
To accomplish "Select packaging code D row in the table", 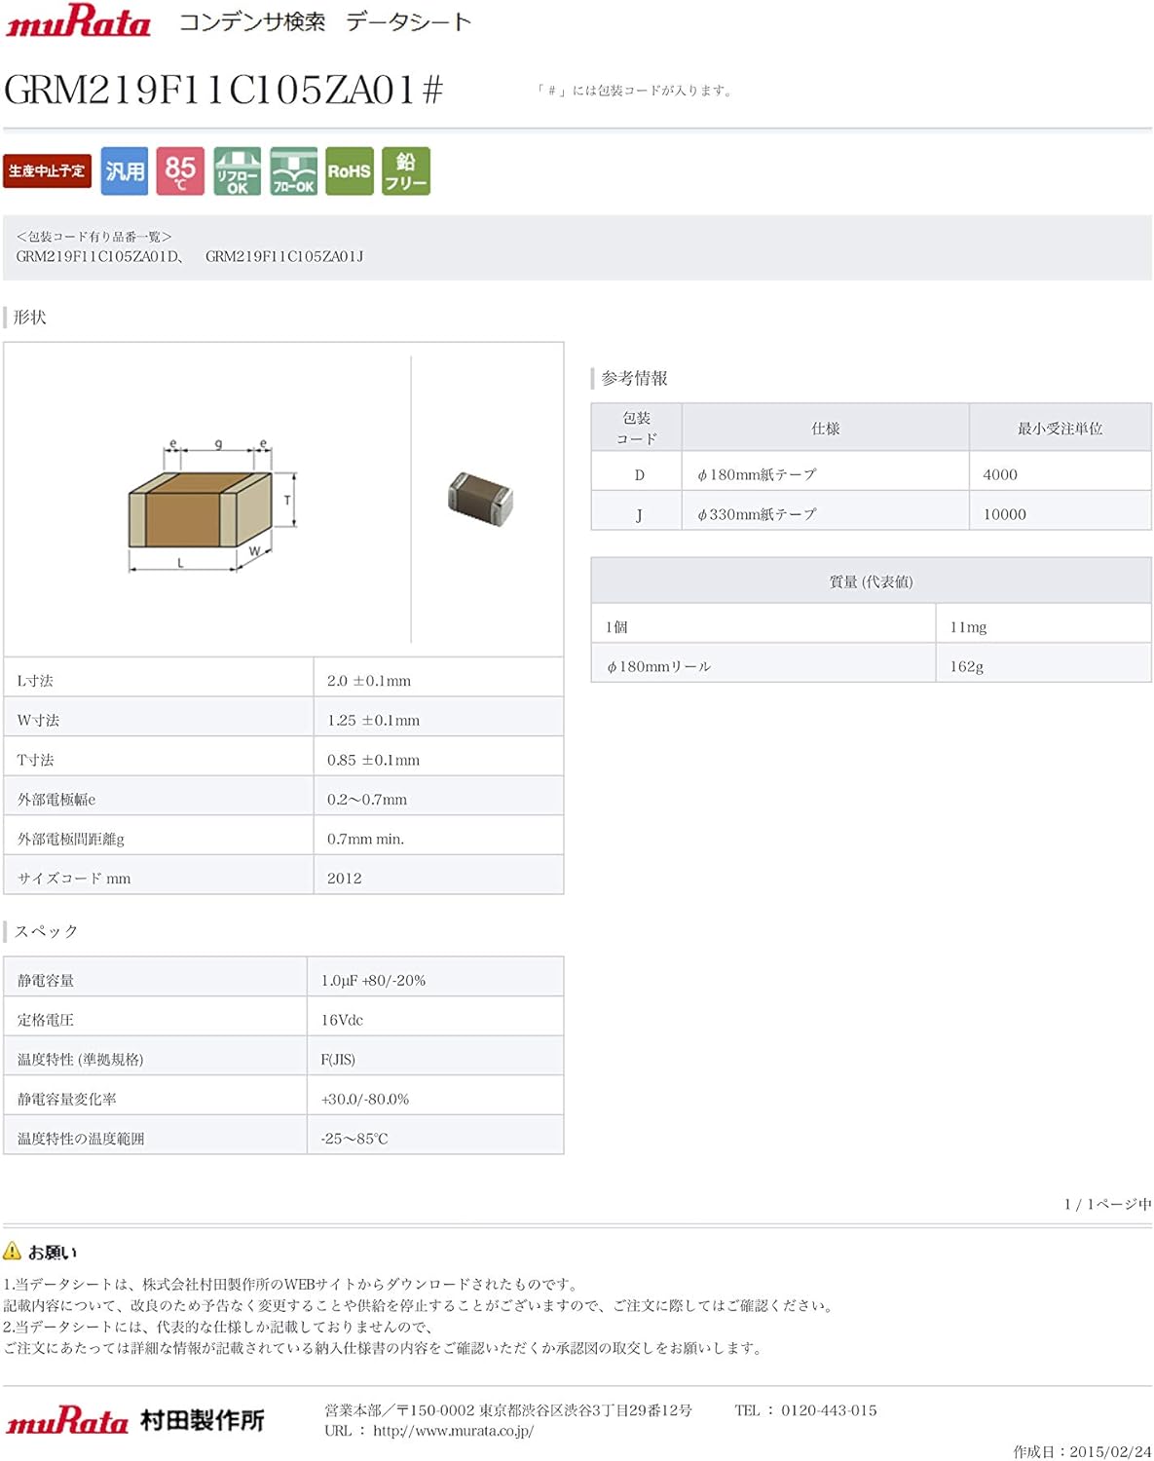I will [638, 474].
